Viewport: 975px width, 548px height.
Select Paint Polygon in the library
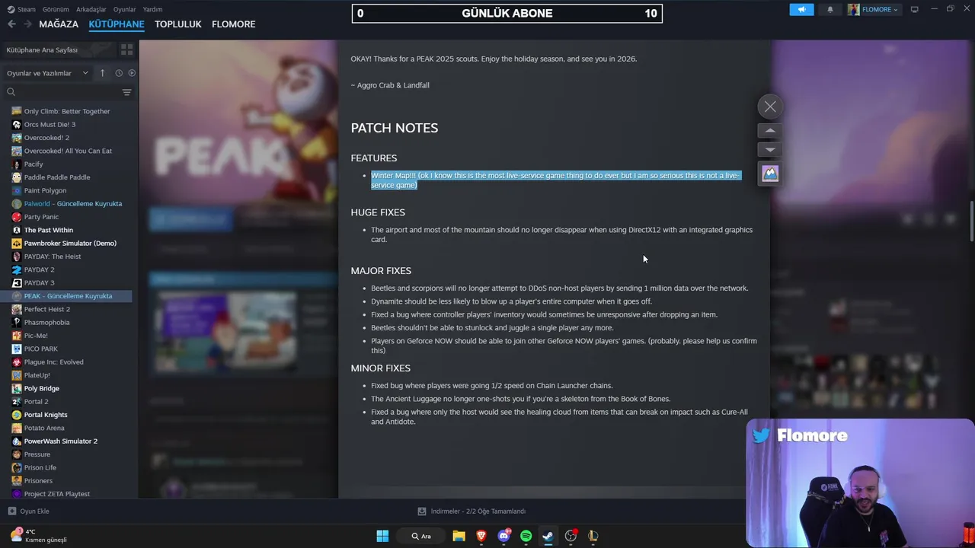pyautogui.click(x=45, y=190)
